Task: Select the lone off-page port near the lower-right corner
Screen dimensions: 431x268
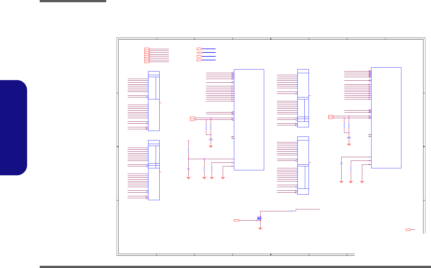Action: click(x=409, y=229)
